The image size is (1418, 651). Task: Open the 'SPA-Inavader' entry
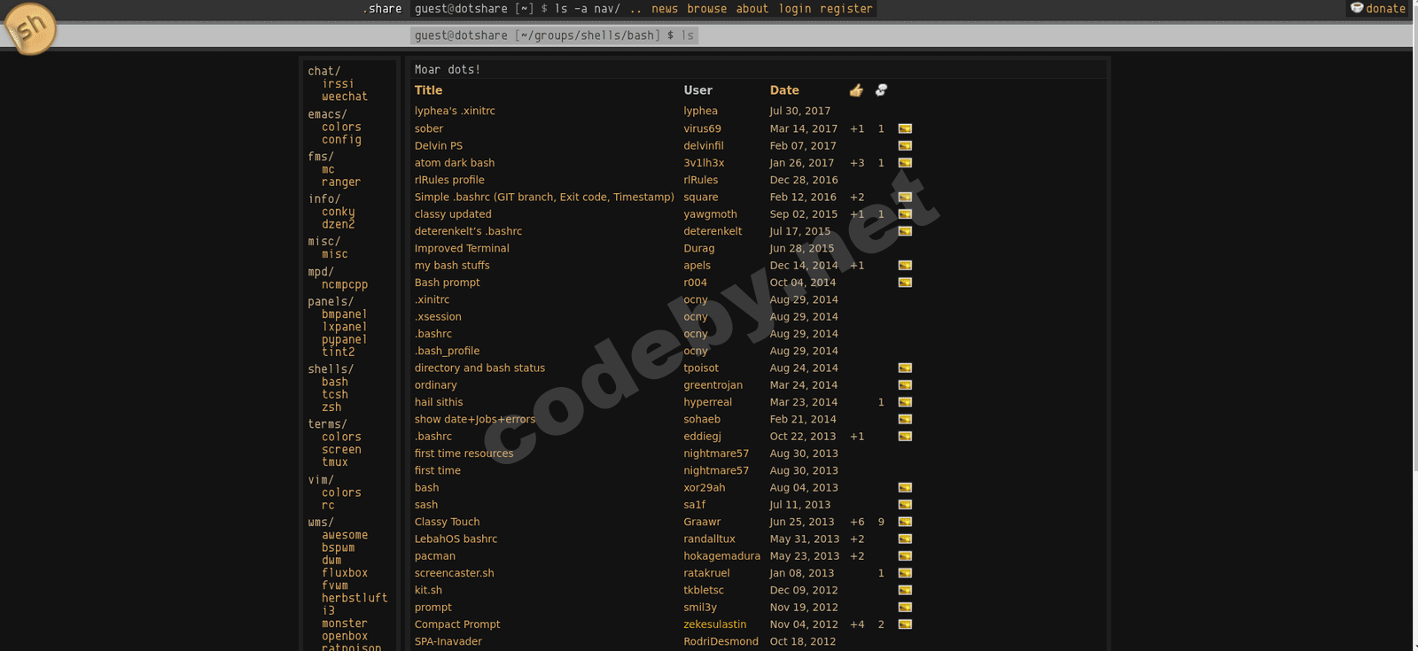(x=448, y=642)
